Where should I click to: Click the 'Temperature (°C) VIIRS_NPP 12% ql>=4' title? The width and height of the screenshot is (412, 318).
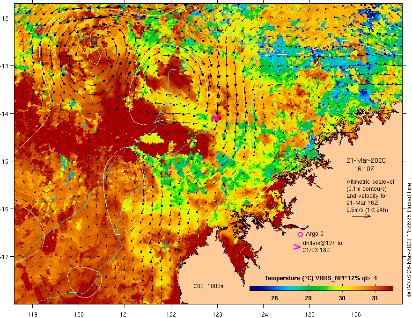pos(321,278)
